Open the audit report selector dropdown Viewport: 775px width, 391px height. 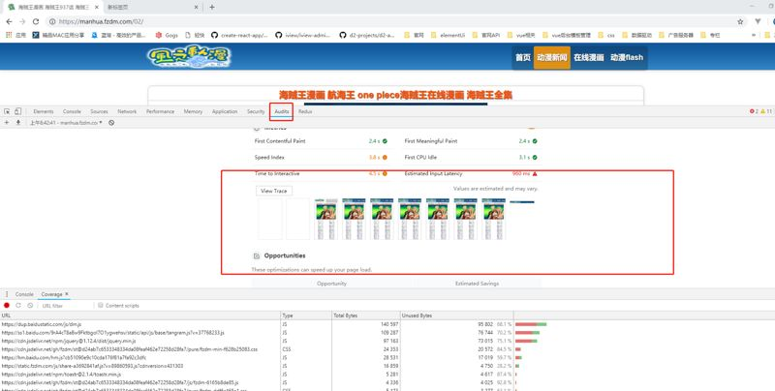click(66, 123)
